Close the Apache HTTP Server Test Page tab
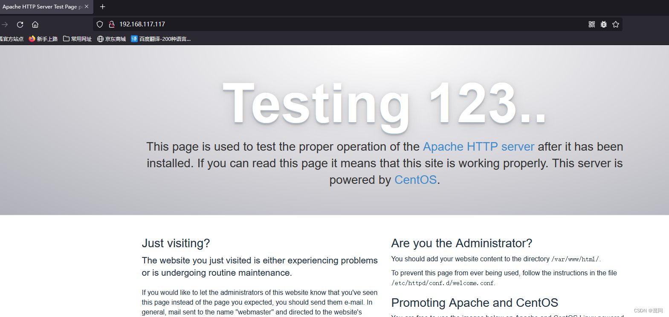Image resolution: width=669 pixels, height=317 pixels. click(87, 6)
